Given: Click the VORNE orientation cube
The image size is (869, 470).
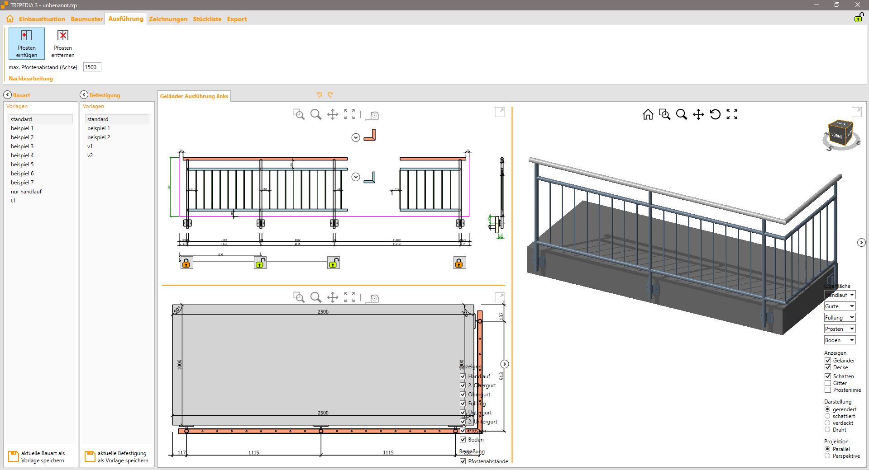Looking at the screenshot, I should click(x=838, y=135).
